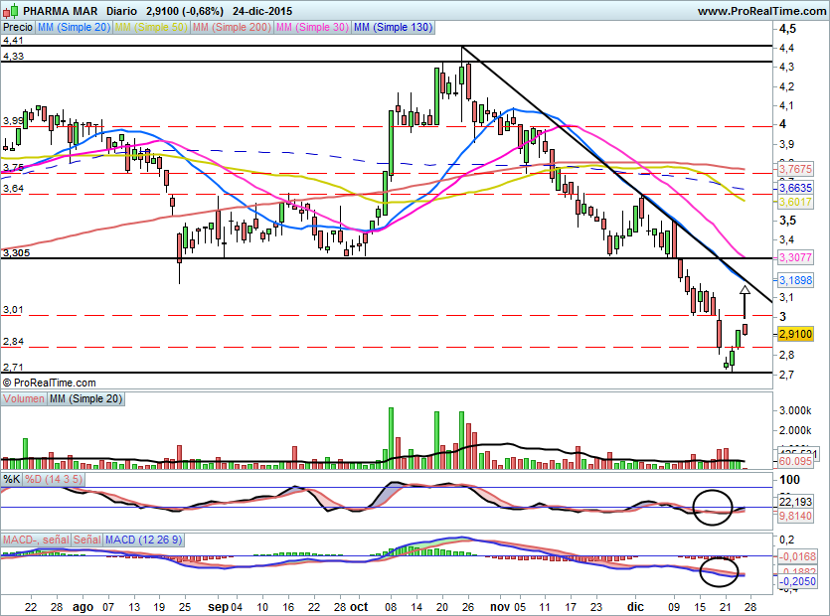Click the 3,6635 moving average value tag
The image size is (830, 616).
pyautogui.click(x=795, y=188)
